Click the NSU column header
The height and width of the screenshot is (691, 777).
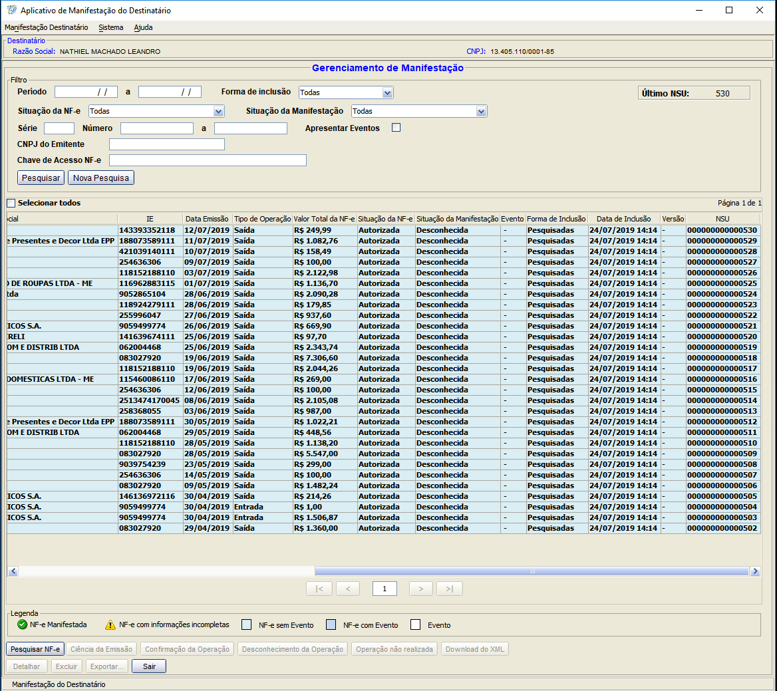pos(722,219)
